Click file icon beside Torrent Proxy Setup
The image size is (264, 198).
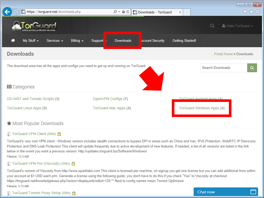9,193
